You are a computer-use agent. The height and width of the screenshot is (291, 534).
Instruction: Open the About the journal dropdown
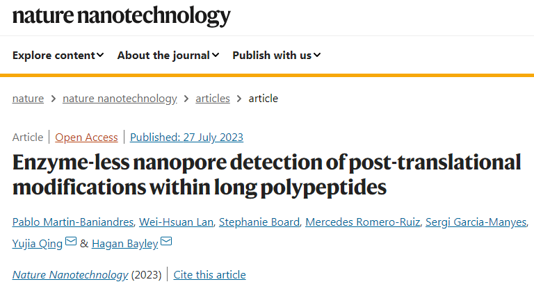click(x=168, y=55)
